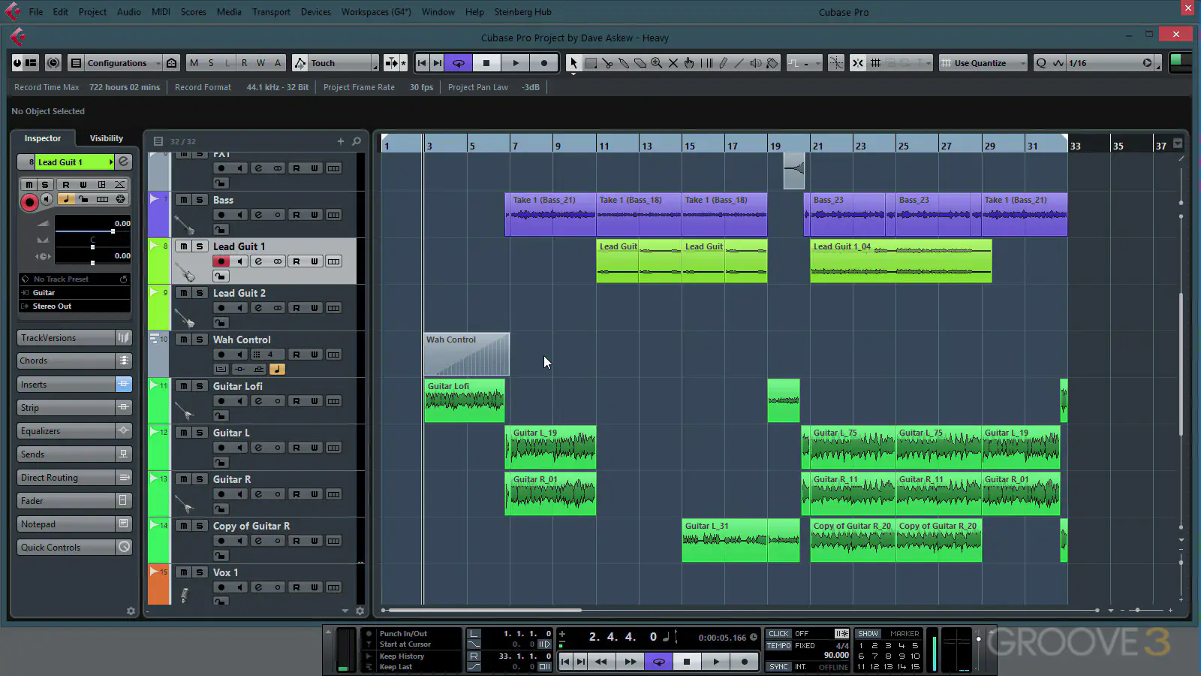Click Stop in the top toolbar transport
The width and height of the screenshot is (1201, 676).
(x=486, y=63)
